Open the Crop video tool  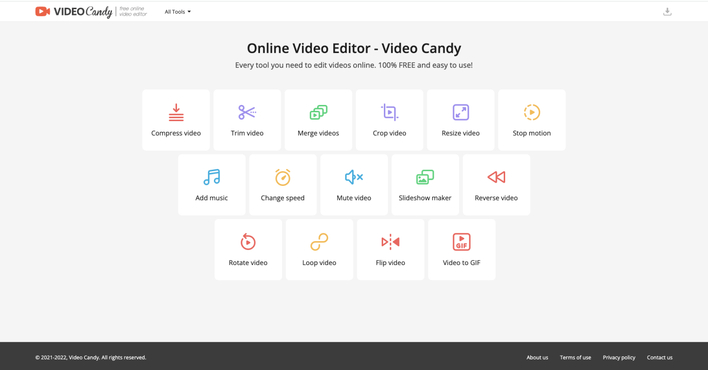click(x=389, y=120)
